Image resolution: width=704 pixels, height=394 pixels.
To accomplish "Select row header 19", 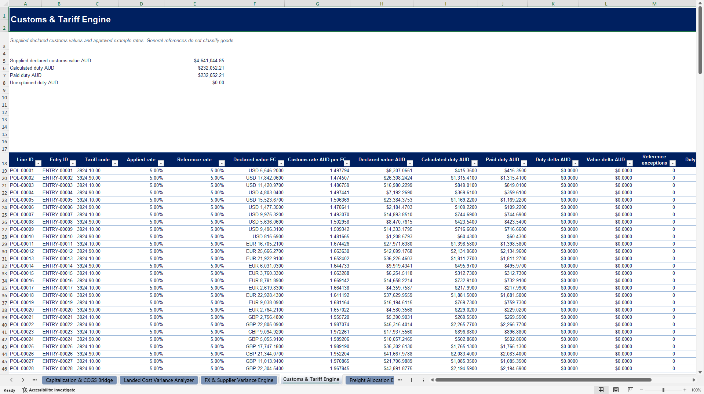I will click(x=4, y=171).
